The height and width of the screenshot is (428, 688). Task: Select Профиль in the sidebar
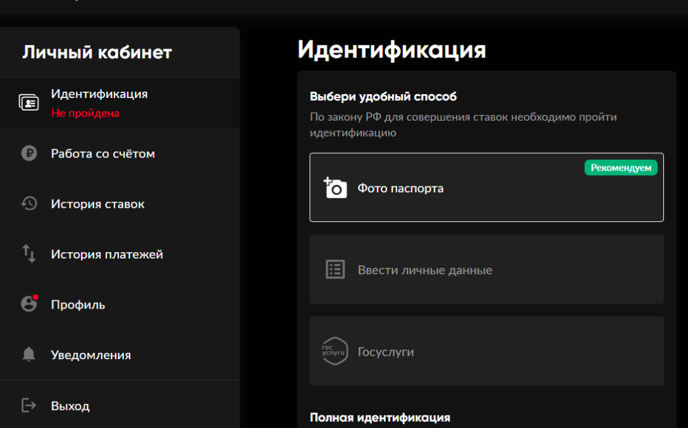tap(78, 305)
